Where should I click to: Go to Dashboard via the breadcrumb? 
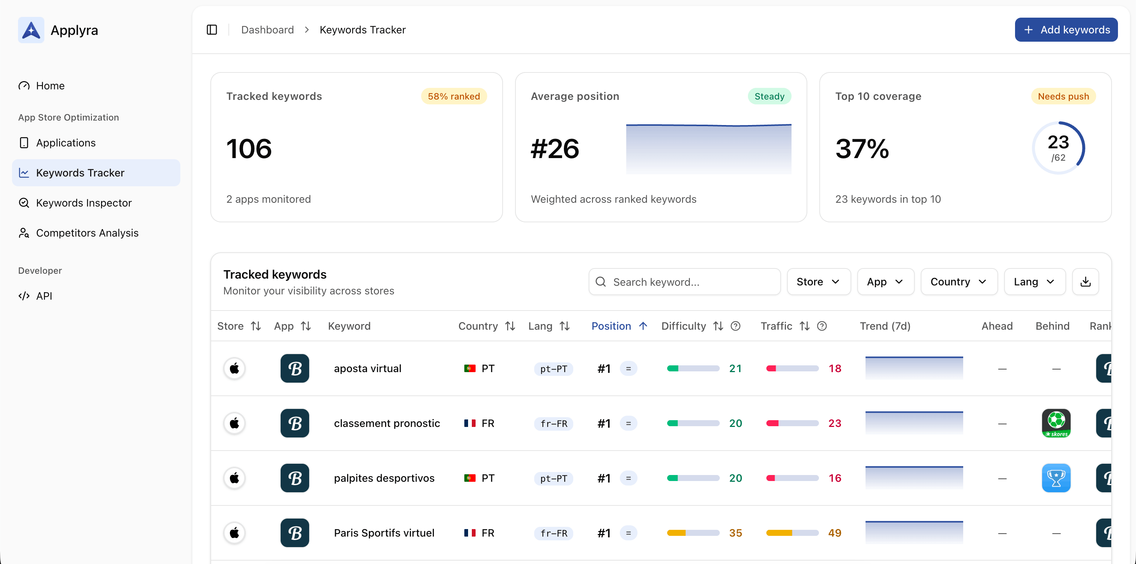coord(268,30)
